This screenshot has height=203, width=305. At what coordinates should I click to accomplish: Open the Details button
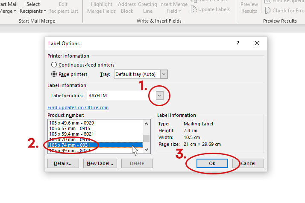click(63, 163)
